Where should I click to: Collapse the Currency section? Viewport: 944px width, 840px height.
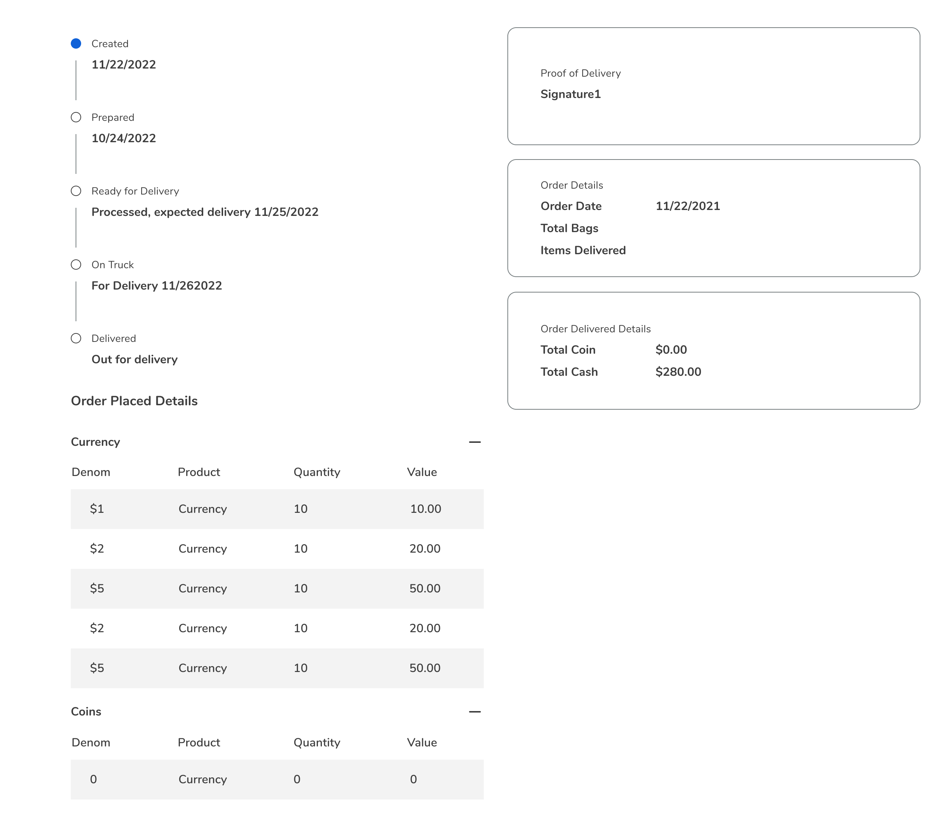[x=475, y=442]
